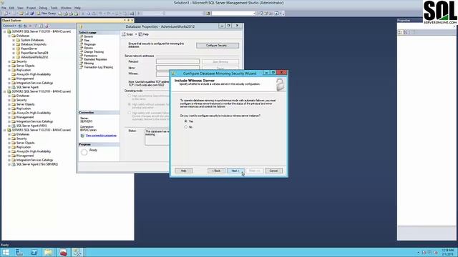Click SQL Server Agent icon under SERVER1

point(14,87)
